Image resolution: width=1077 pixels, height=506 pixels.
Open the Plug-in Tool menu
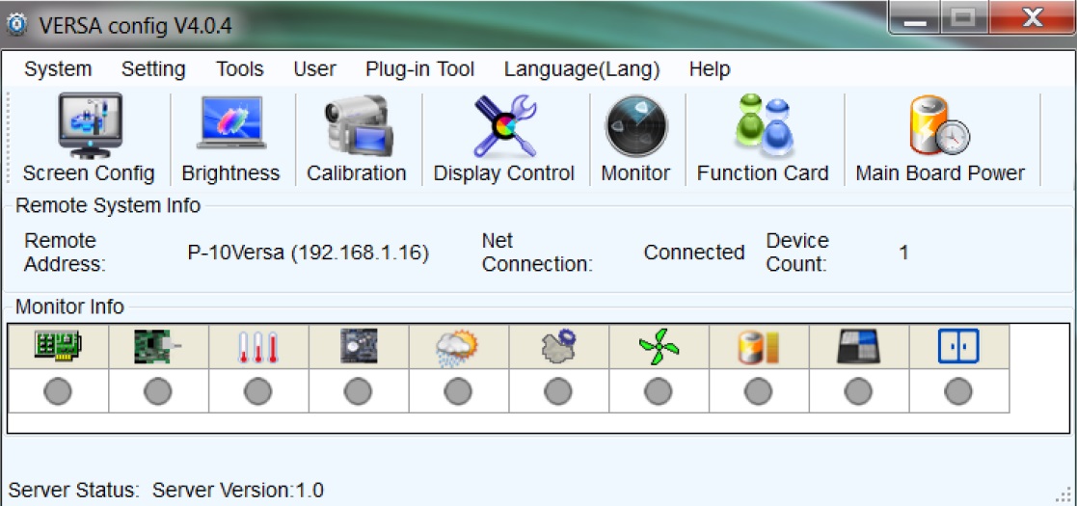[x=419, y=69]
